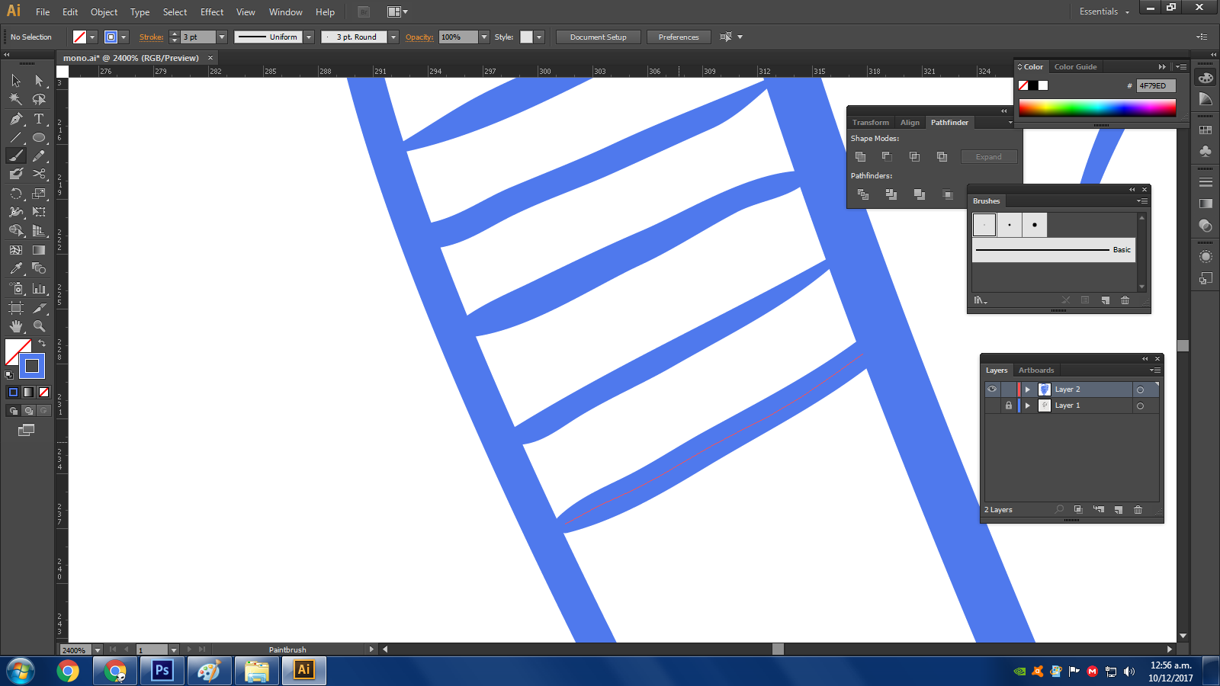Set paint mode to None
The width and height of the screenshot is (1220, 686).
43,392
